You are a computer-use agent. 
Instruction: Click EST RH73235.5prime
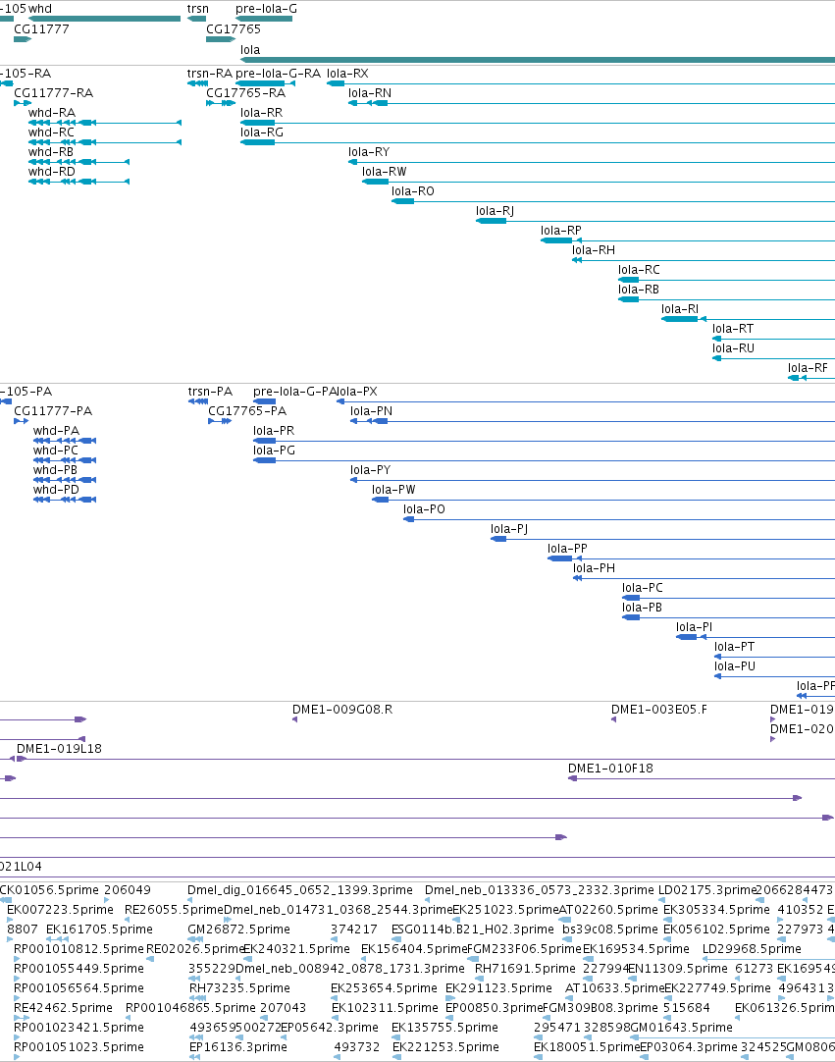(x=239, y=988)
